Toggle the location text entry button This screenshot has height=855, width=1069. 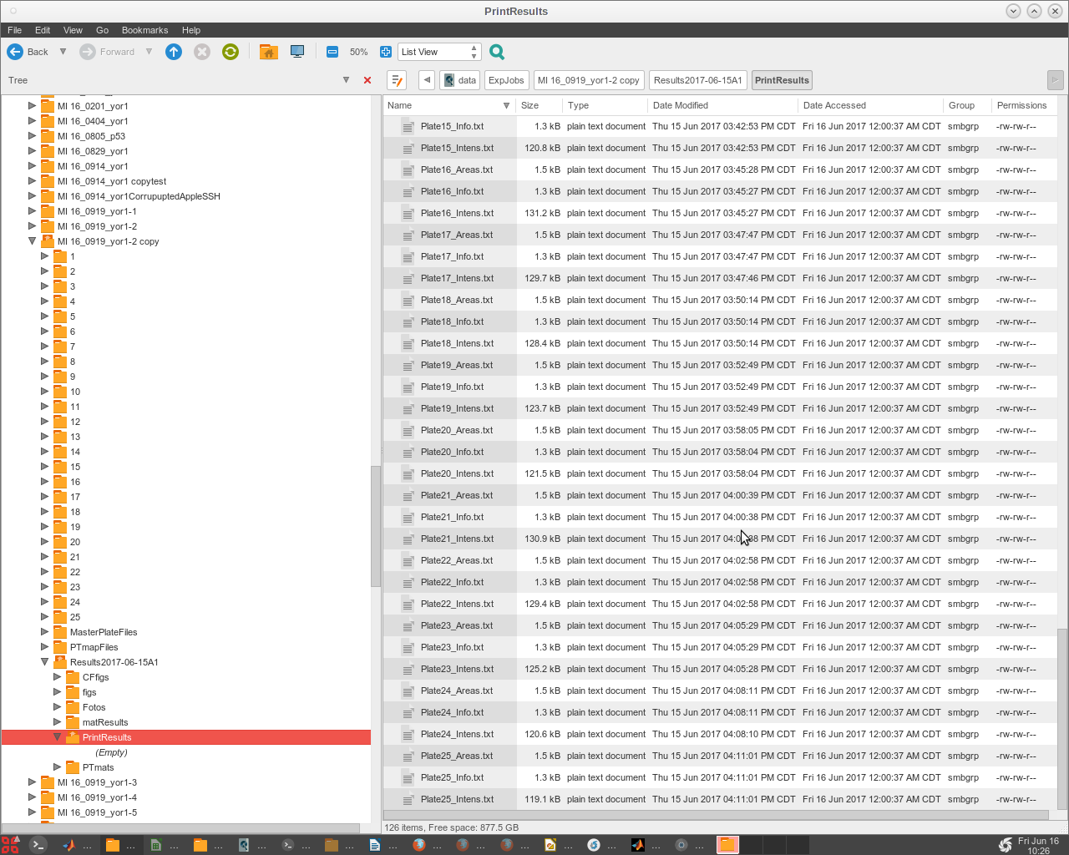coord(397,80)
